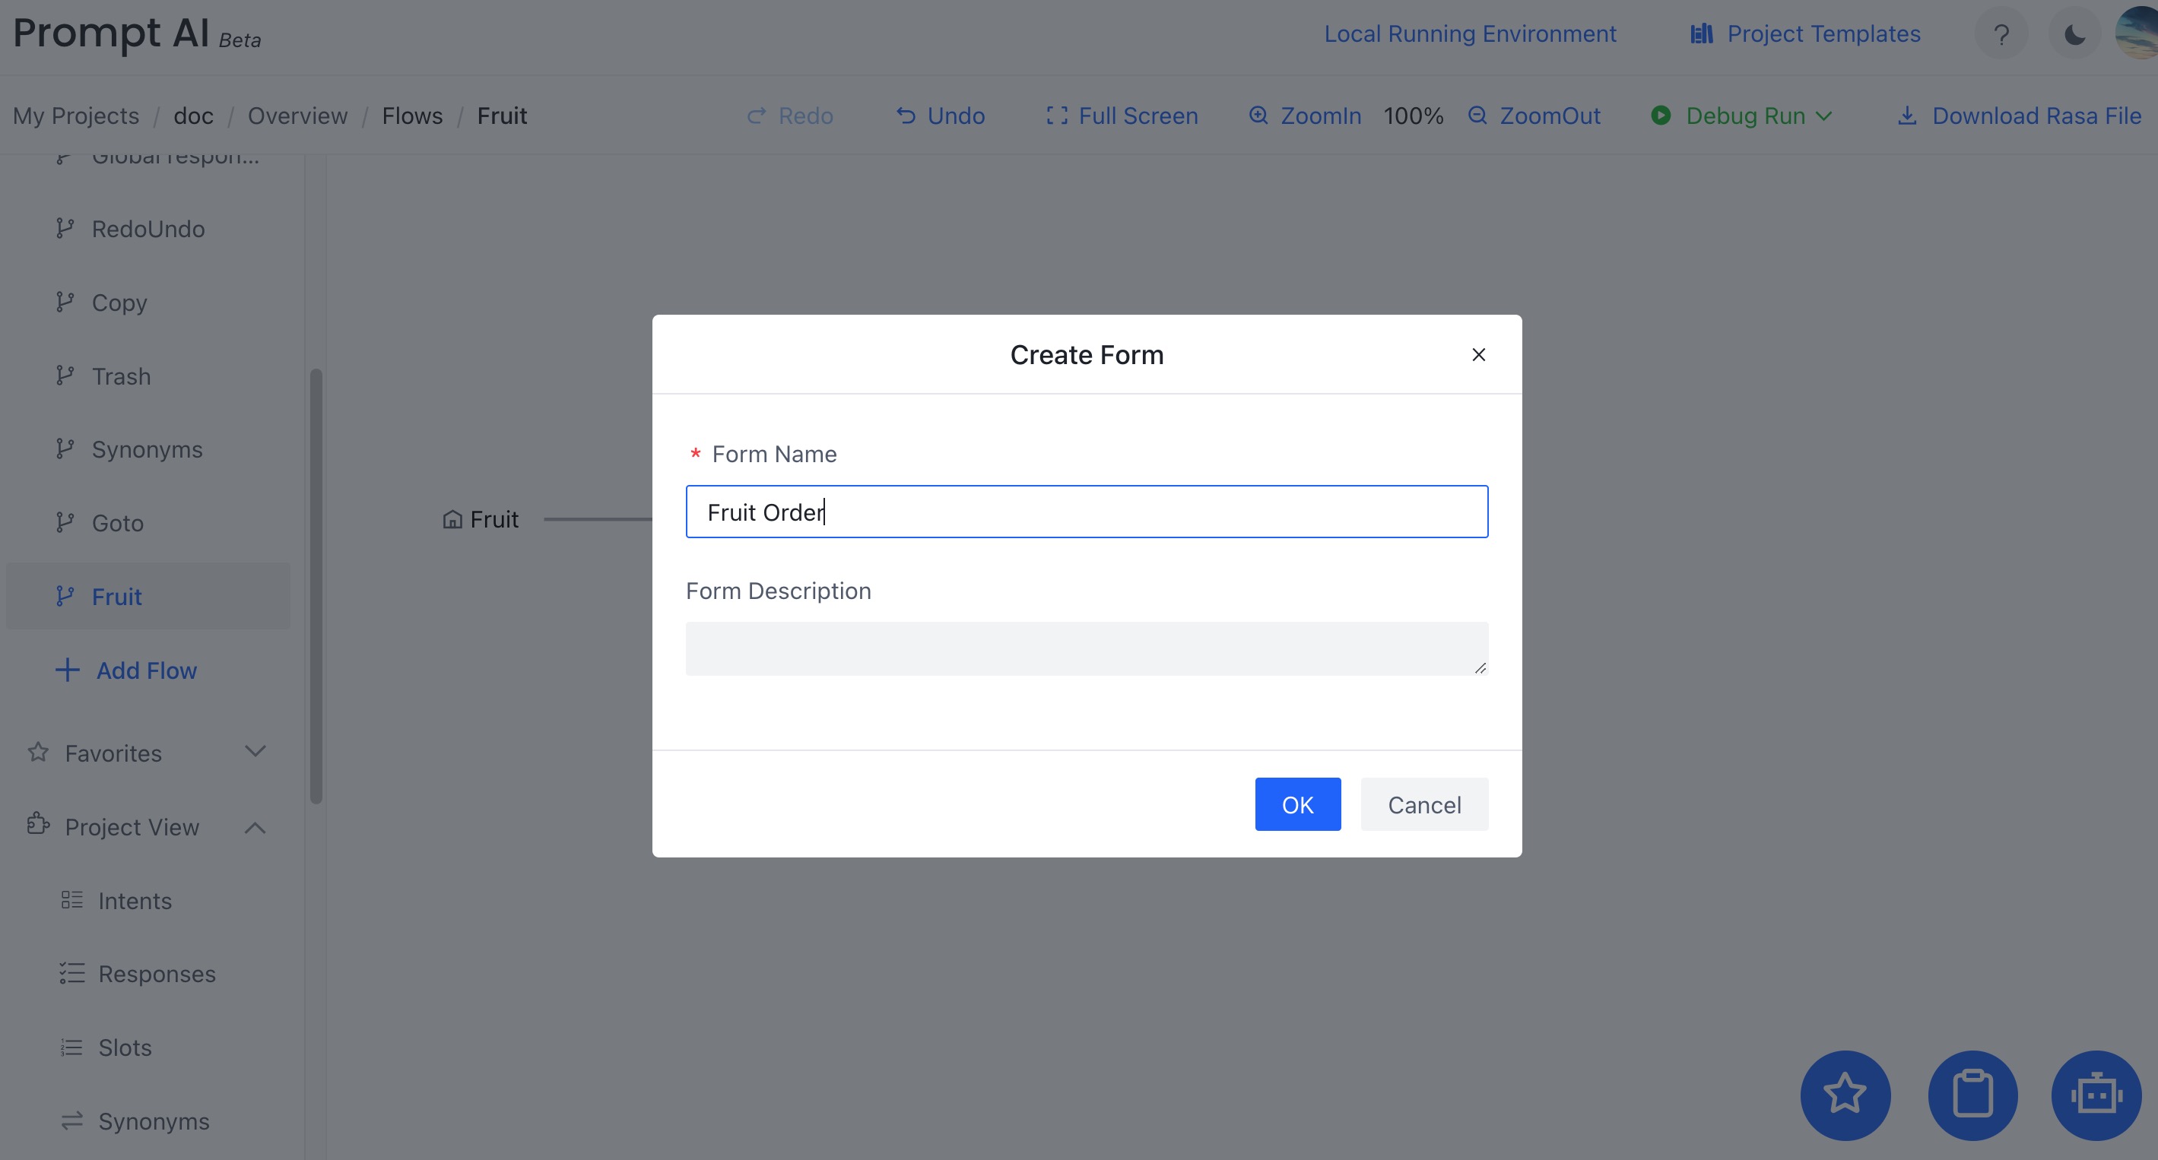Select the Goto flow

point(148,523)
